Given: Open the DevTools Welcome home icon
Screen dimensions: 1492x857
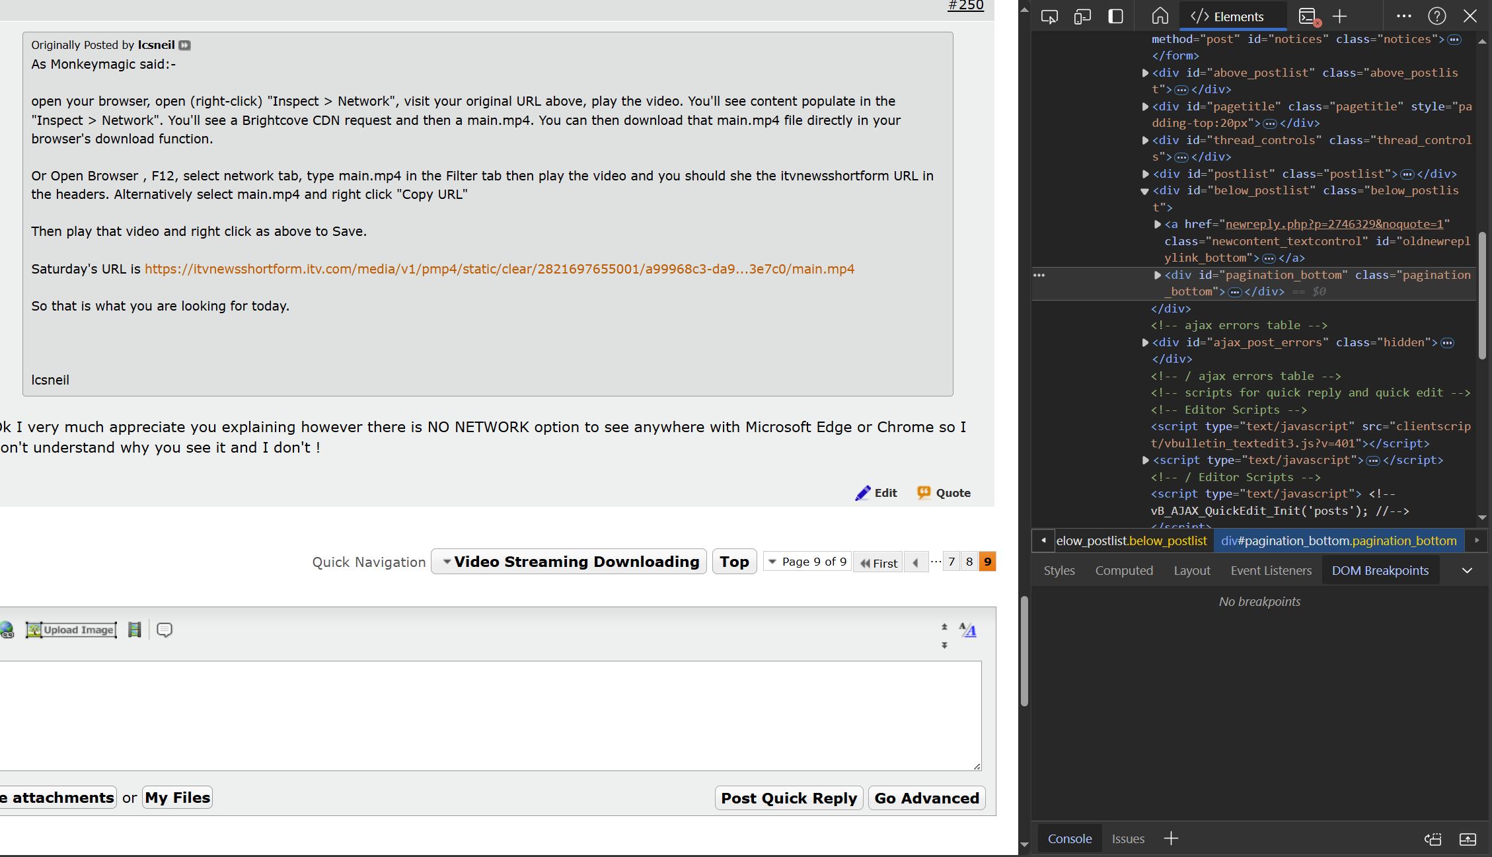Looking at the screenshot, I should click(x=1160, y=17).
